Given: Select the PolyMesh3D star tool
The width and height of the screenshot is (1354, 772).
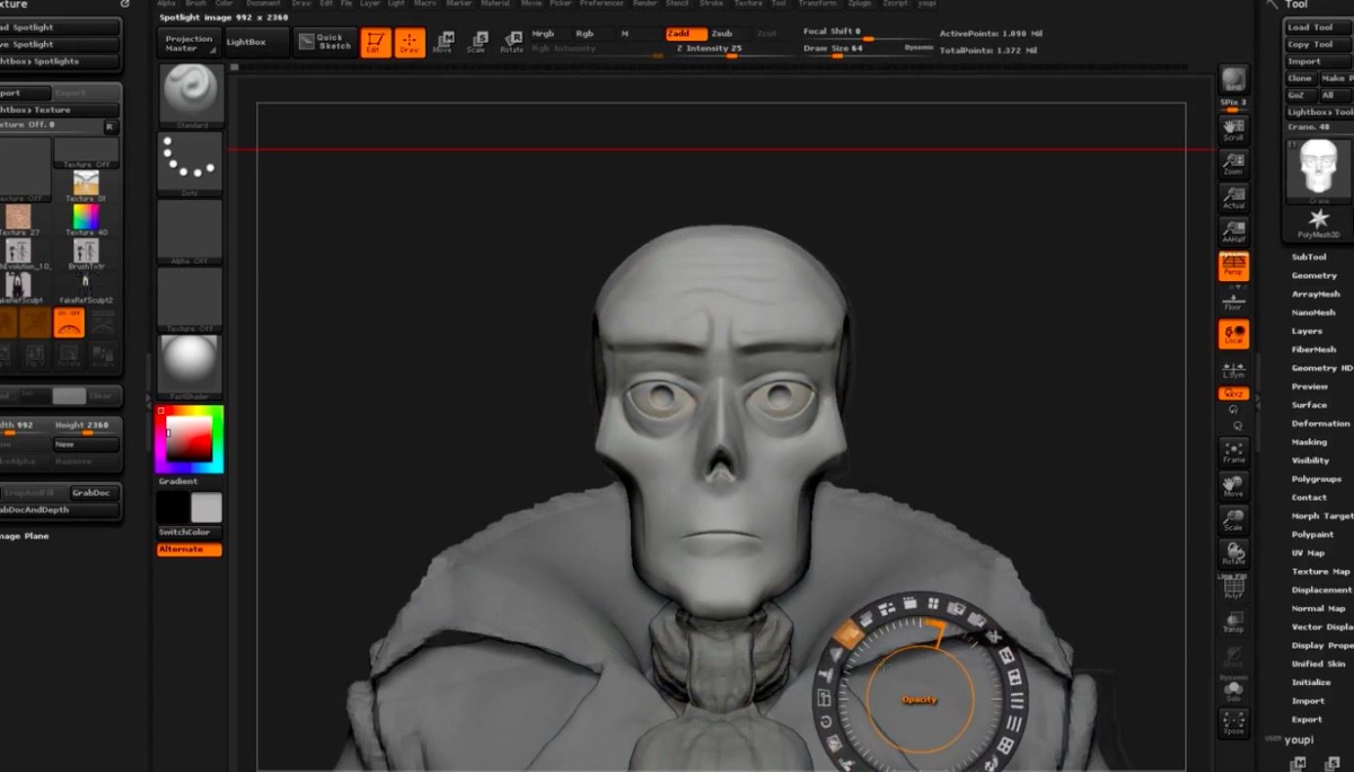Looking at the screenshot, I should click(1318, 223).
